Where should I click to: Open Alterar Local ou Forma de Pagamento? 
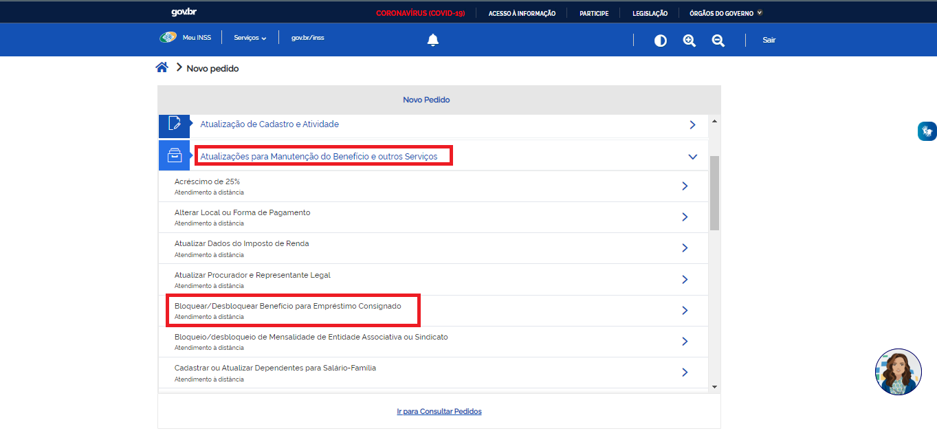[242, 212]
